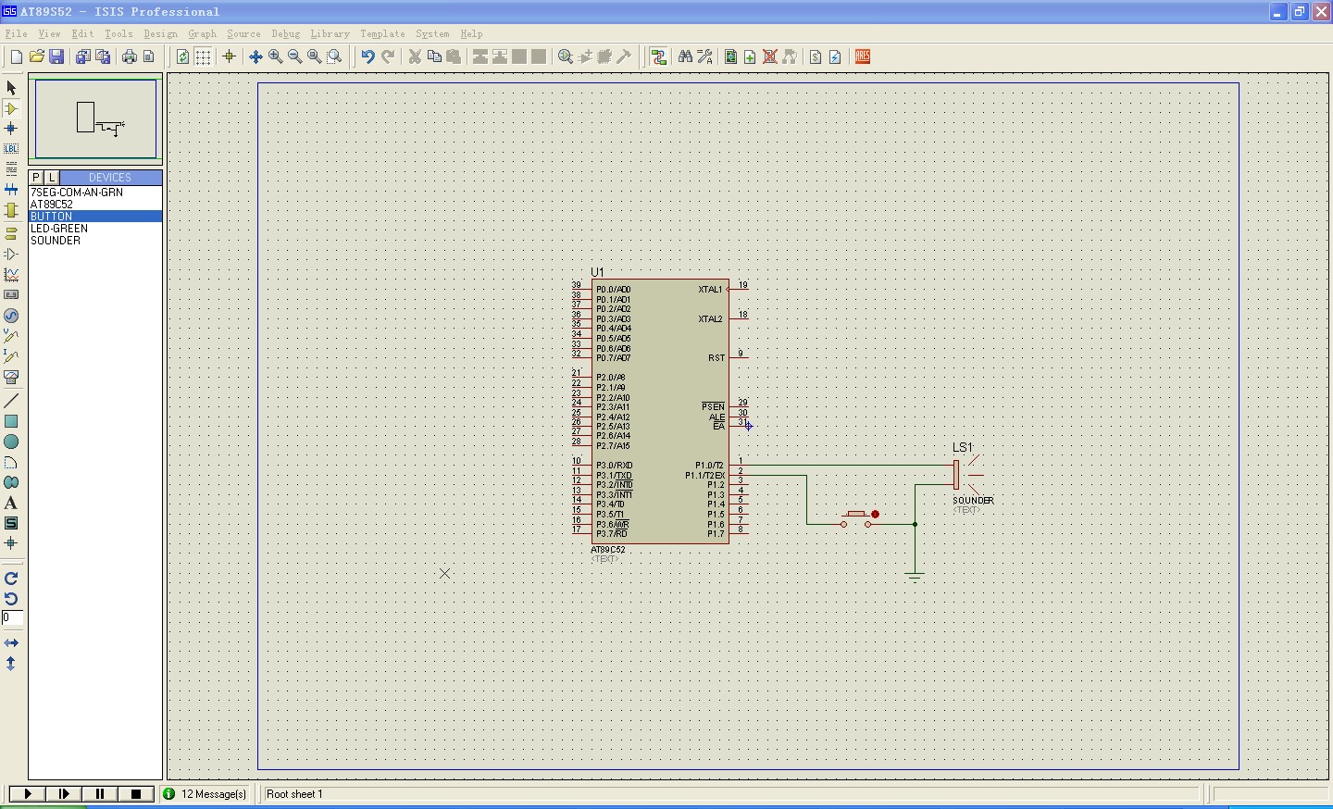1333x809 pixels.
Task: Click the P pick devices button
Action: 36,177
